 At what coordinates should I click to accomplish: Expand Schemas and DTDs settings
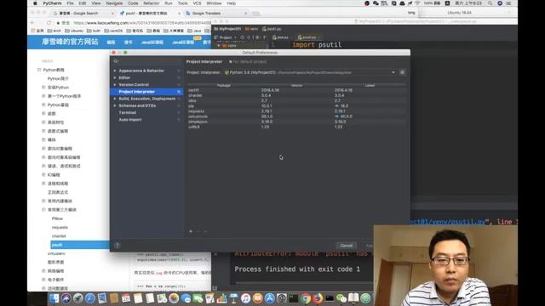click(x=115, y=105)
